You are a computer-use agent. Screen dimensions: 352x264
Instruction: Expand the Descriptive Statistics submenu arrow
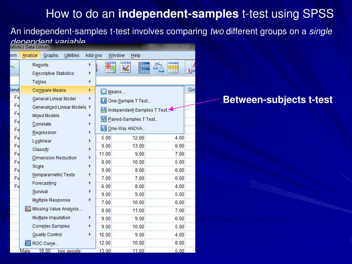pos(90,73)
